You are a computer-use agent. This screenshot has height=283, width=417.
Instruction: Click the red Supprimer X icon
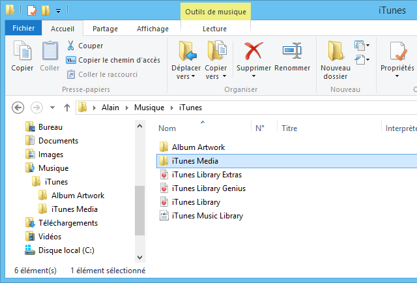click(x=253, y=51)
